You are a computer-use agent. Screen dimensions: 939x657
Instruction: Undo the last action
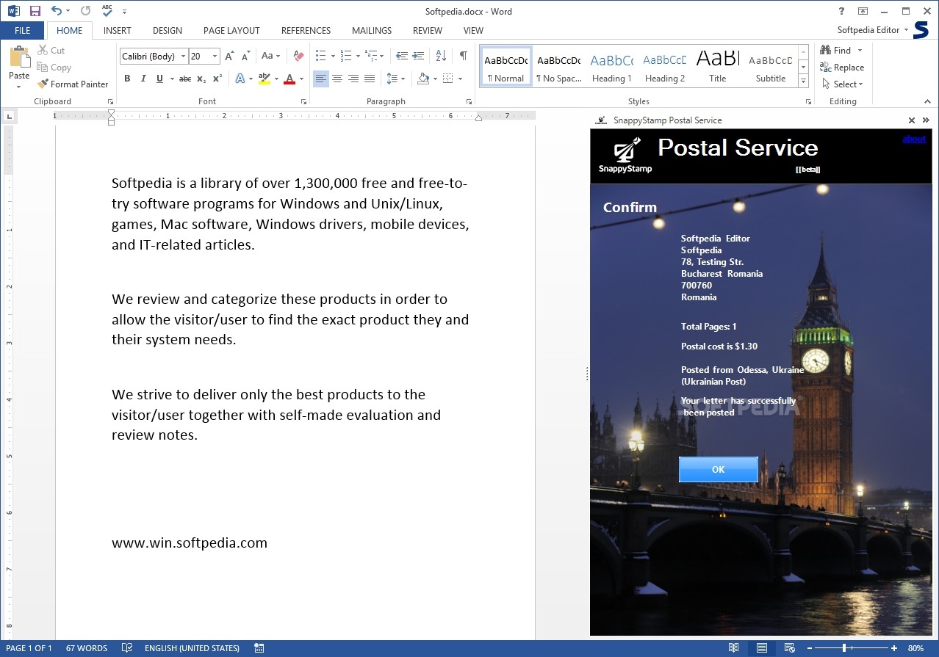(x=57, y=11)
